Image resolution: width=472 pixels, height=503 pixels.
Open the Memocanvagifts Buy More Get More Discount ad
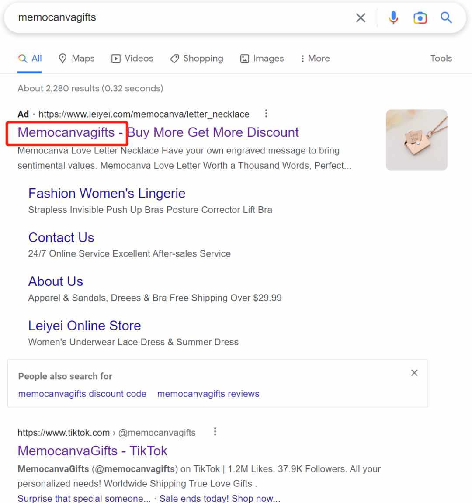(x=158, y=132)
